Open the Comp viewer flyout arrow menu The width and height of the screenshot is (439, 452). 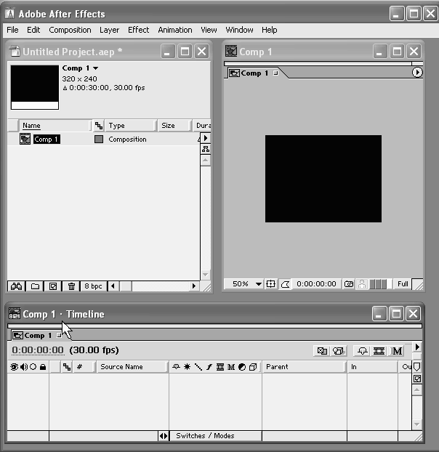(x=417, y=73)
